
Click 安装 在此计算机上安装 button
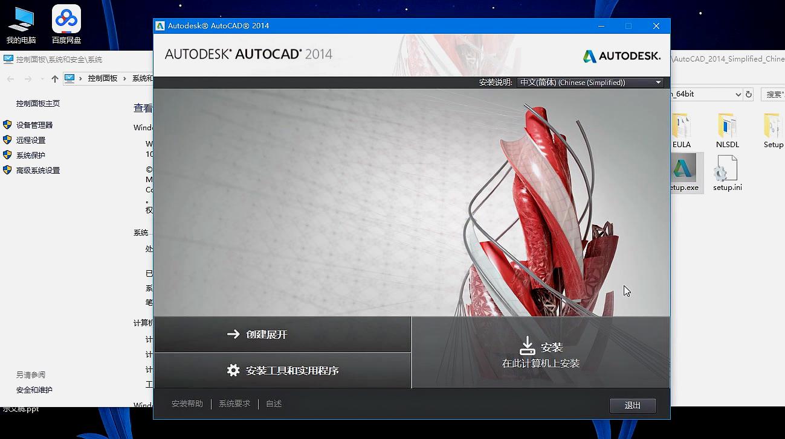[540, 352]
